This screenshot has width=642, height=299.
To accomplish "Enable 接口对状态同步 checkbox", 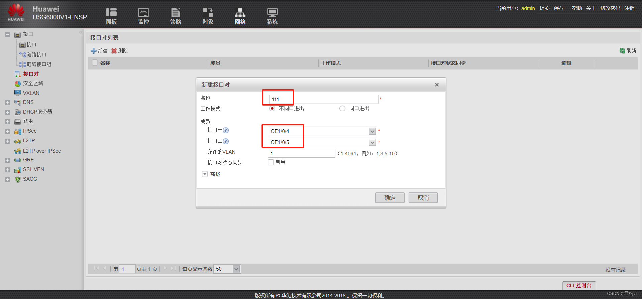I will (271, 162).
